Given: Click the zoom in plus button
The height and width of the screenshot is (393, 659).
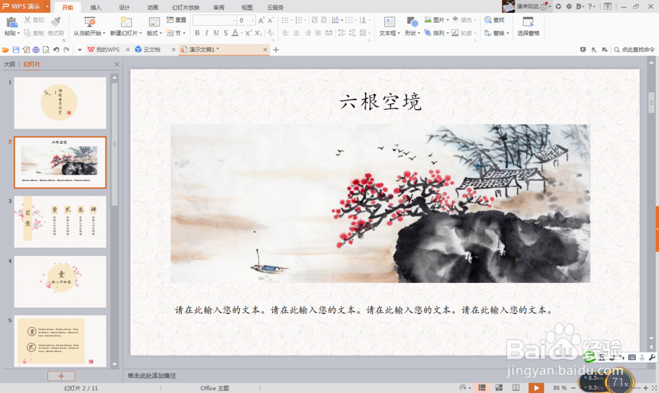Looking at the screenshot, I should point(646,388).
